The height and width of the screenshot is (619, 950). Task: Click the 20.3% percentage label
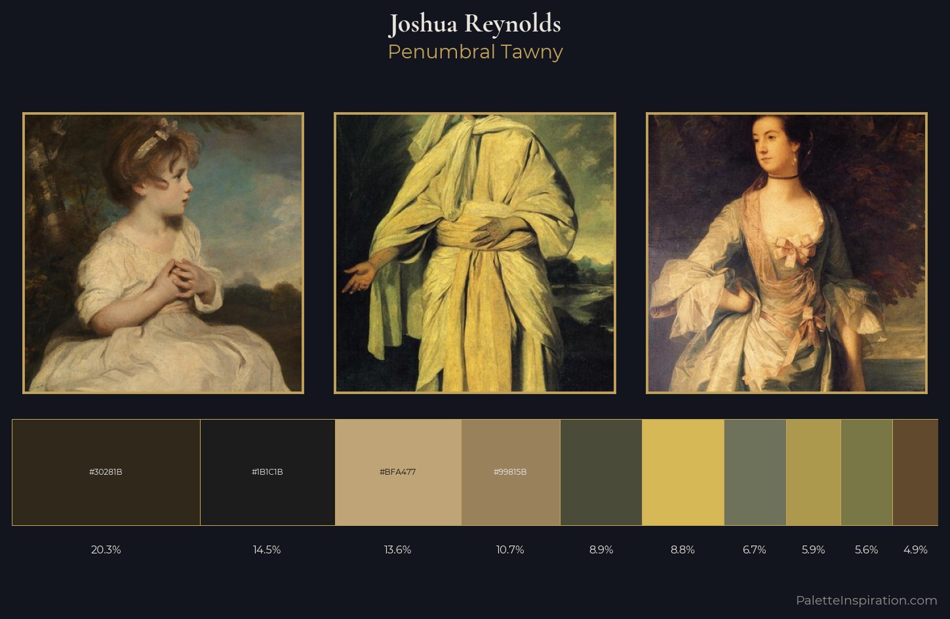106,549
